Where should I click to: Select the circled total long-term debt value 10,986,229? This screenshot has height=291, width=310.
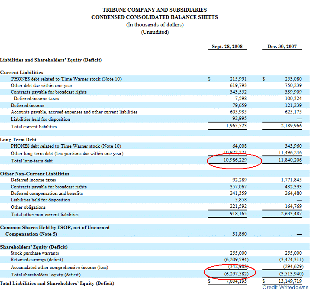point(234,161)
